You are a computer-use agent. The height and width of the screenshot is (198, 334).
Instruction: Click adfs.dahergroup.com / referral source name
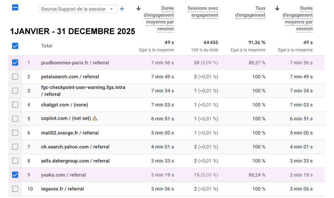point(75,161)
